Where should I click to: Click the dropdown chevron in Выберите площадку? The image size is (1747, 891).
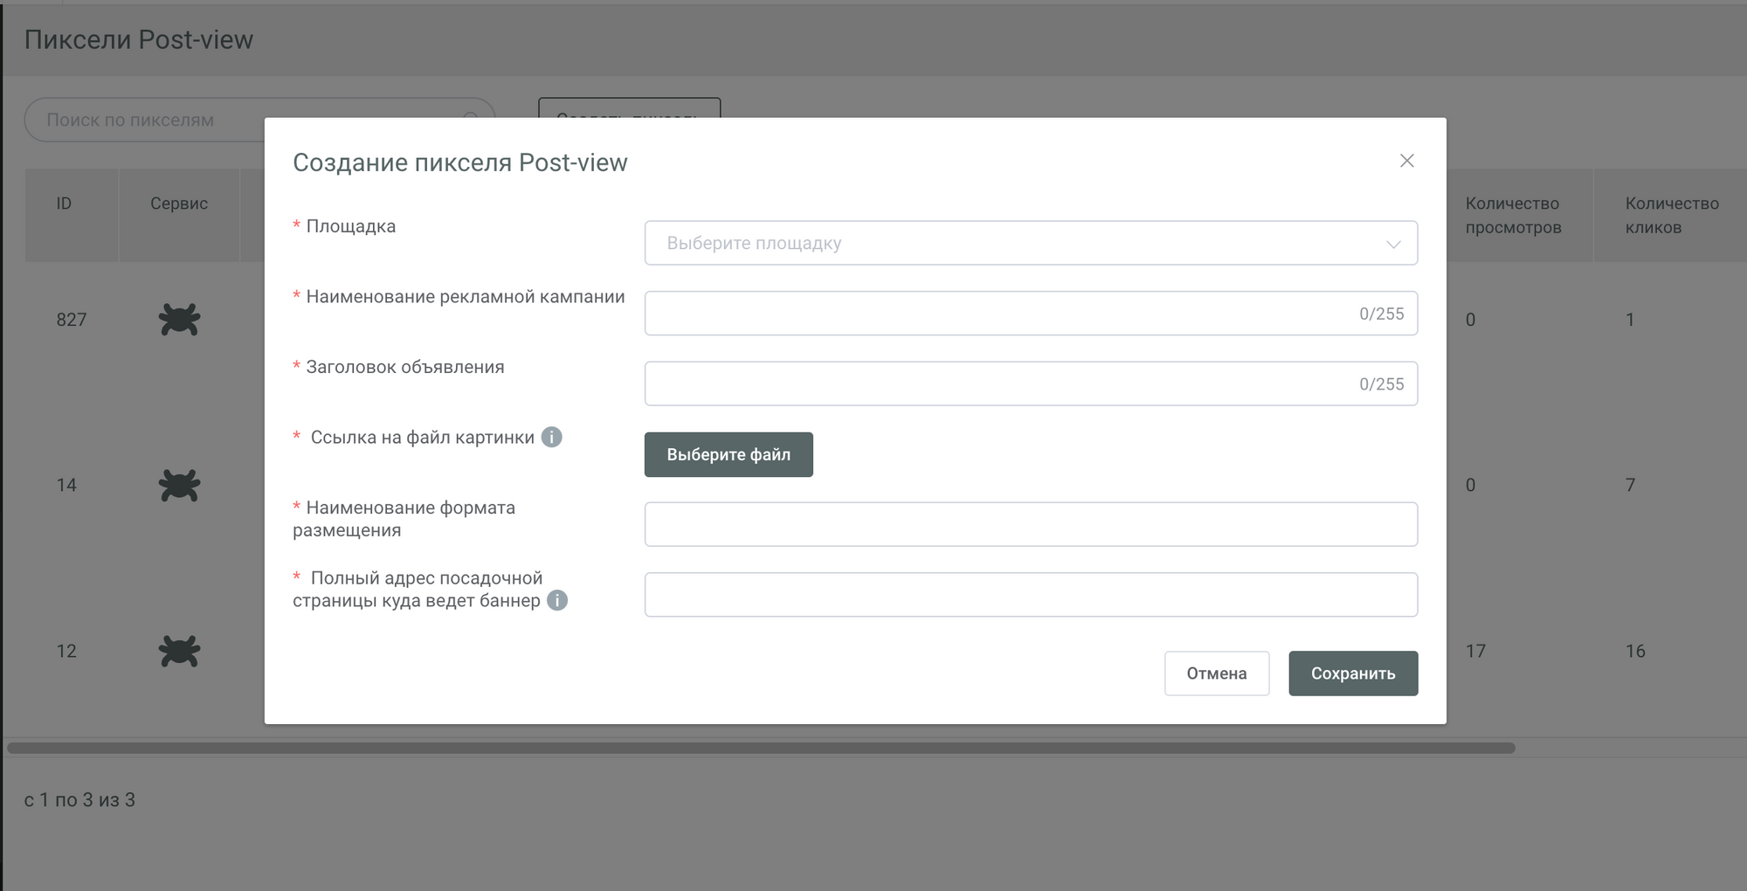click(1393, 244)
